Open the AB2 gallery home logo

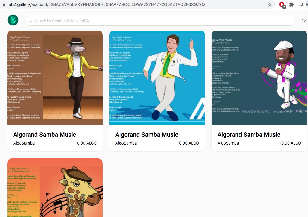[x=13, y=20]
